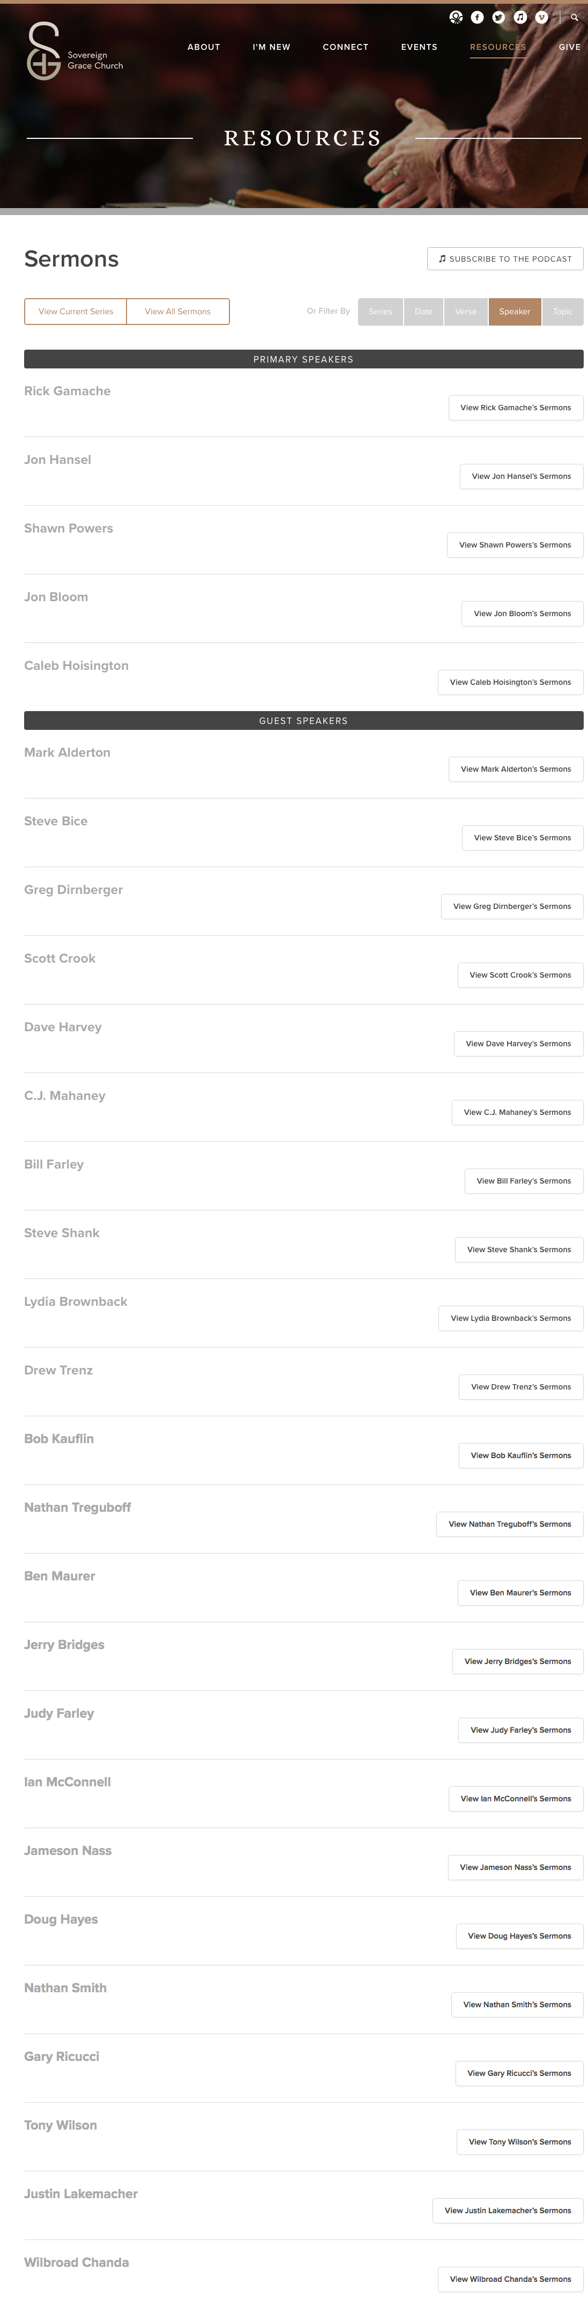Screen dimensions: 588x2299
Task: Click the Sovereign Grace knot icon in the header
Action: point(456,17)
